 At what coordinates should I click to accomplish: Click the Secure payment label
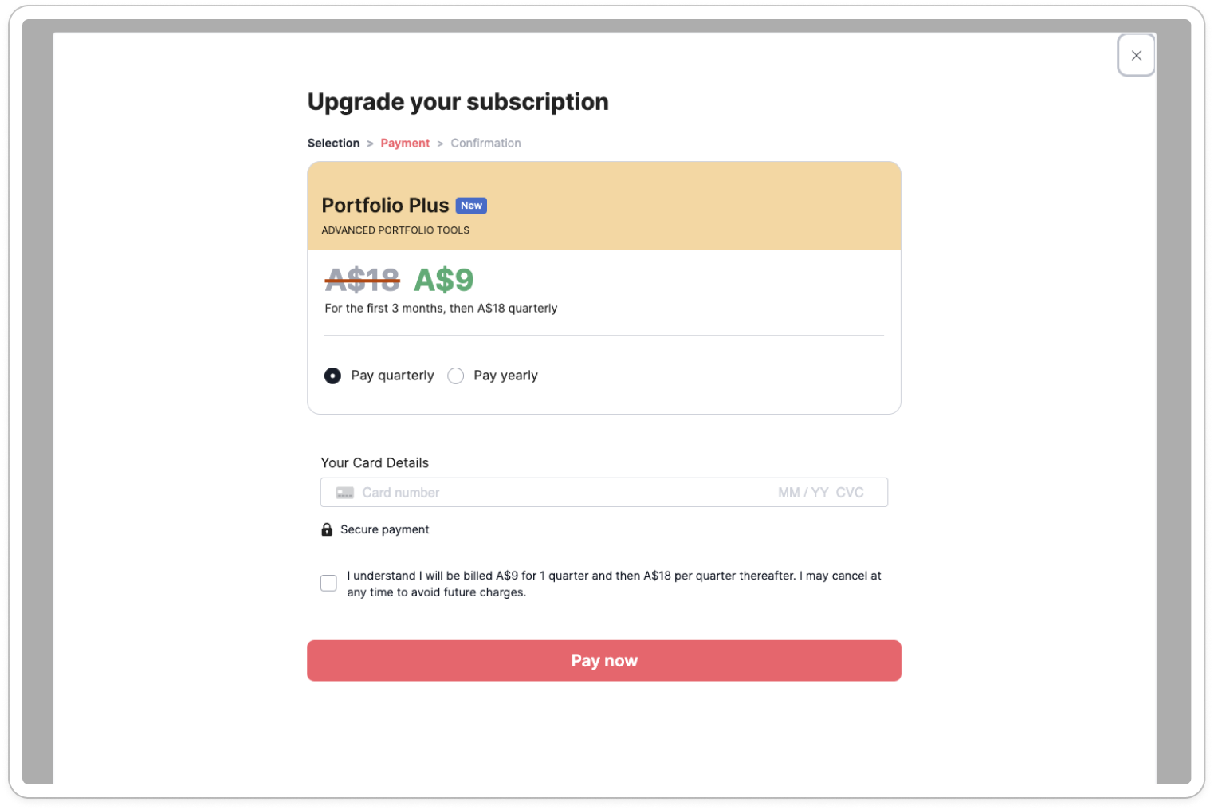point(384,529)
